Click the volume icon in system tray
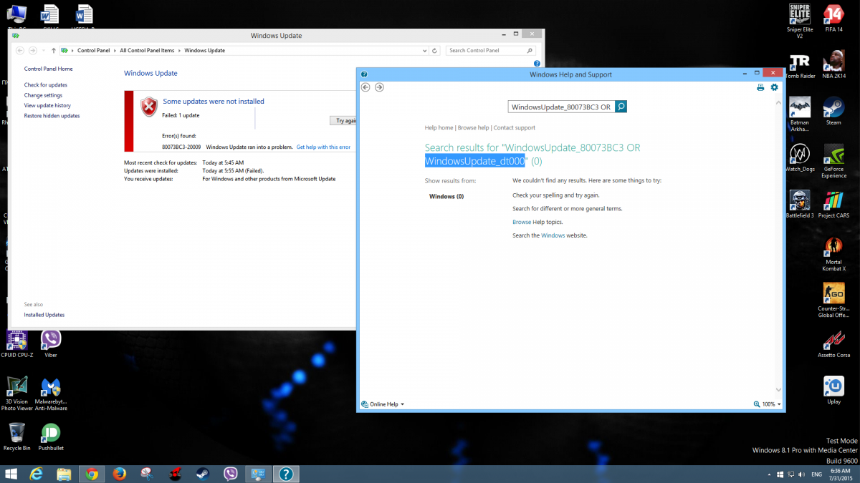The height and width of the screenshot is (483, 860). pyautogui.click(x=801, y=474)
